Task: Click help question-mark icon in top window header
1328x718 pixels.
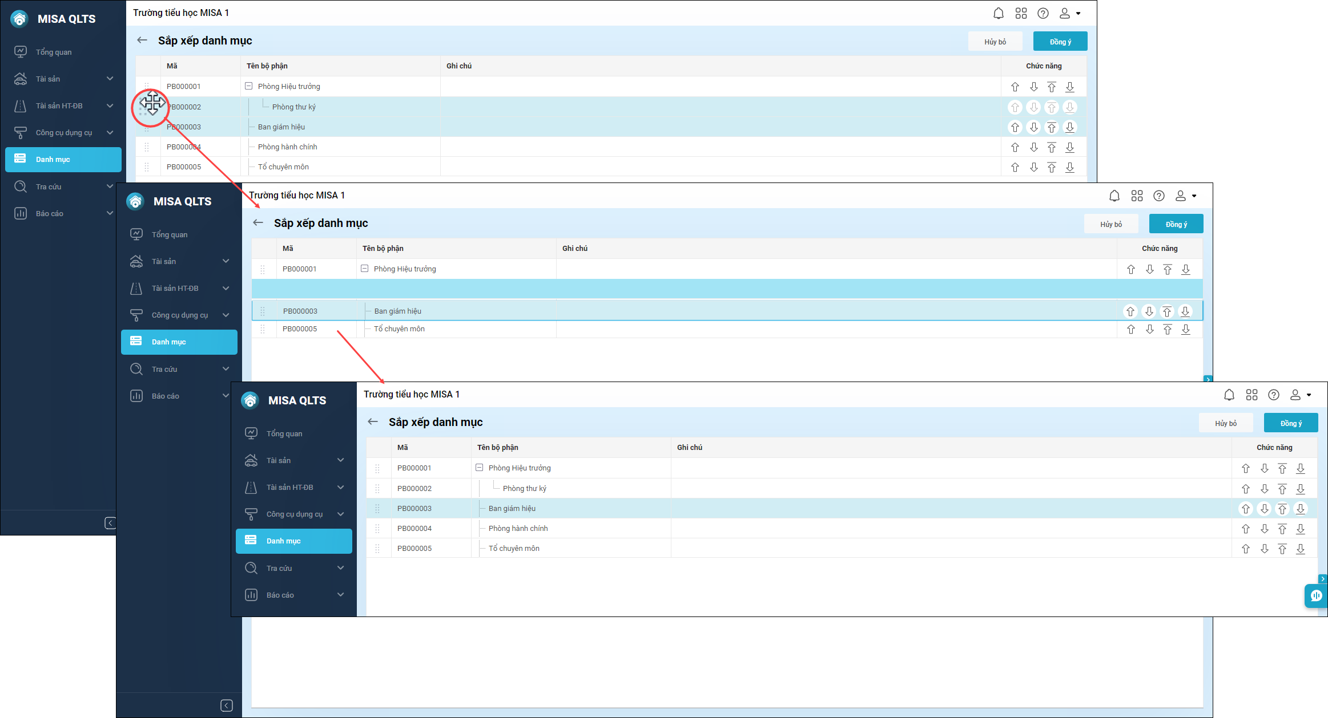Action: coord(1043,13)
